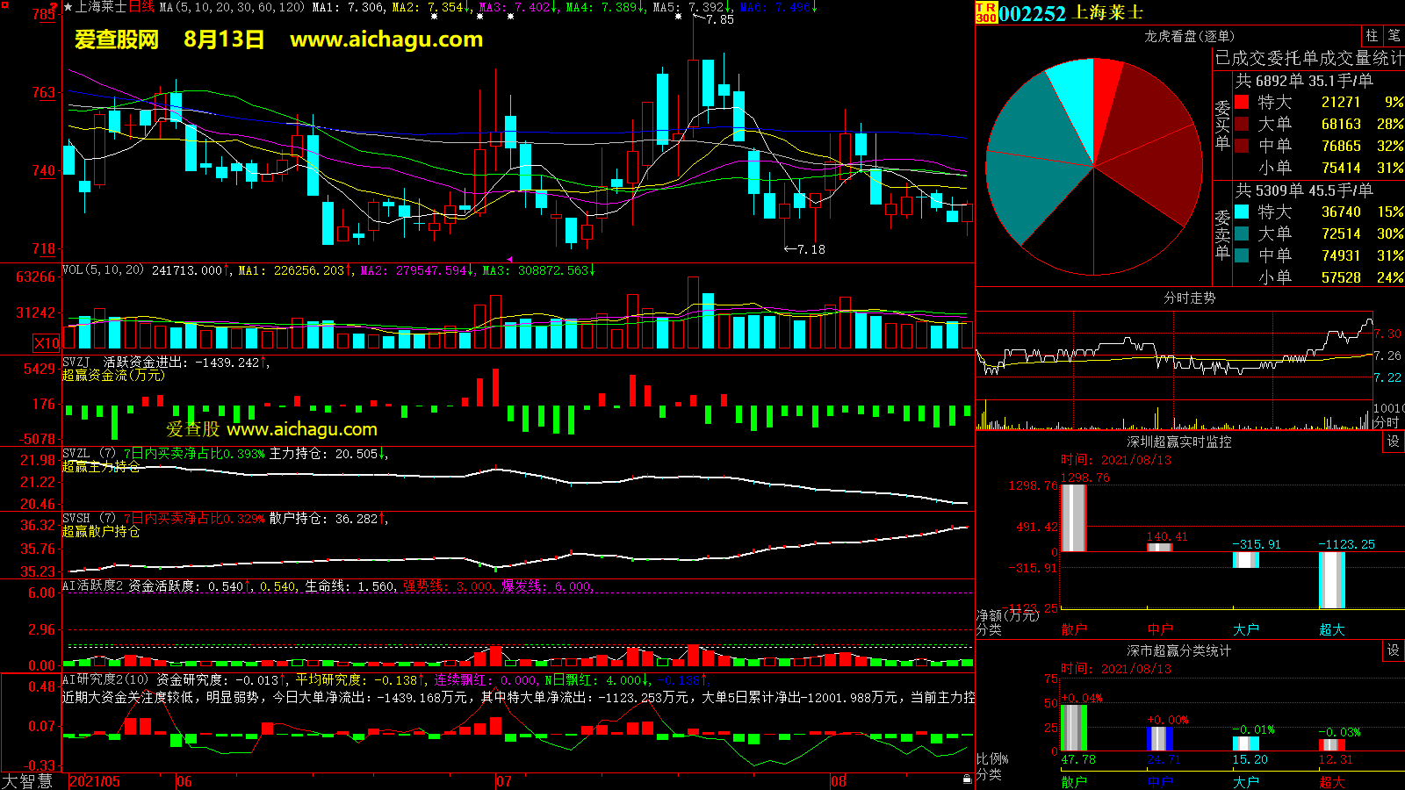Select the 龙虎看盘(逐单) panel title
Viewport: 1405px width, 790px height.
tap(1189, 36)
